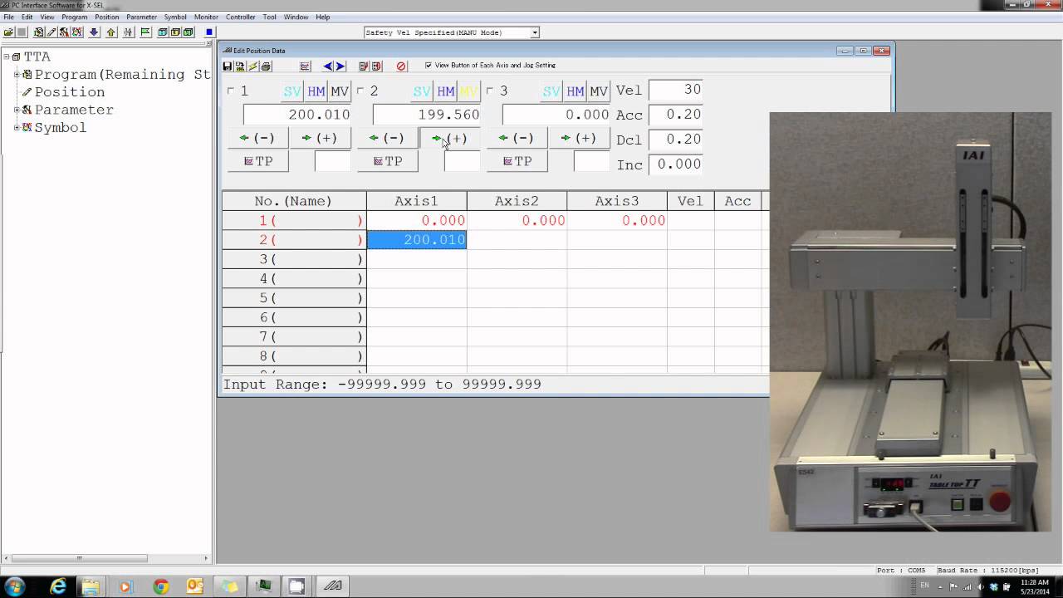Jog axis 3 in plus direction
The height and width of the screenshot is (598, 1063).
click(579, 138)
